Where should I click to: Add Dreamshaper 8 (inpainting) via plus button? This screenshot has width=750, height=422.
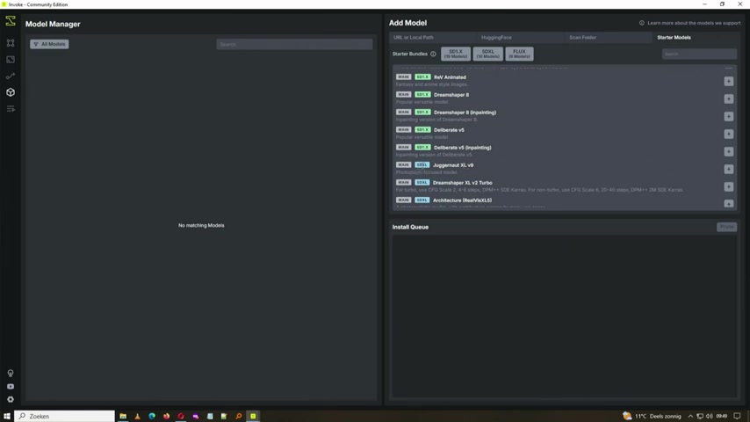tap(728, 116)
